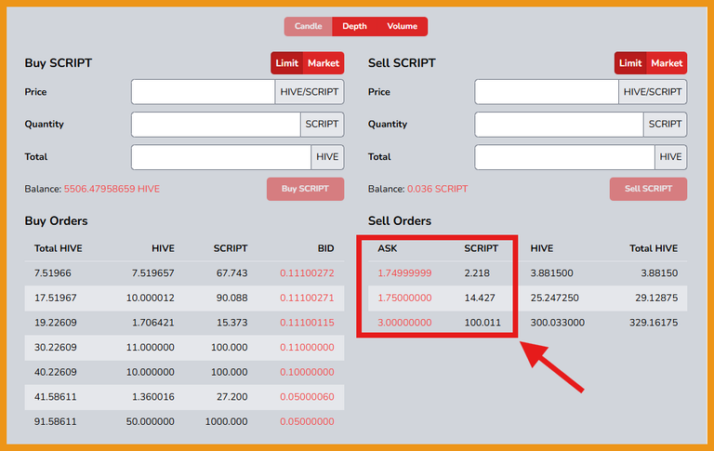Image resolution: width=714 pixels, height=451 pixels.
Task: Select bid price 0.11100271
Action: [307, 298]
